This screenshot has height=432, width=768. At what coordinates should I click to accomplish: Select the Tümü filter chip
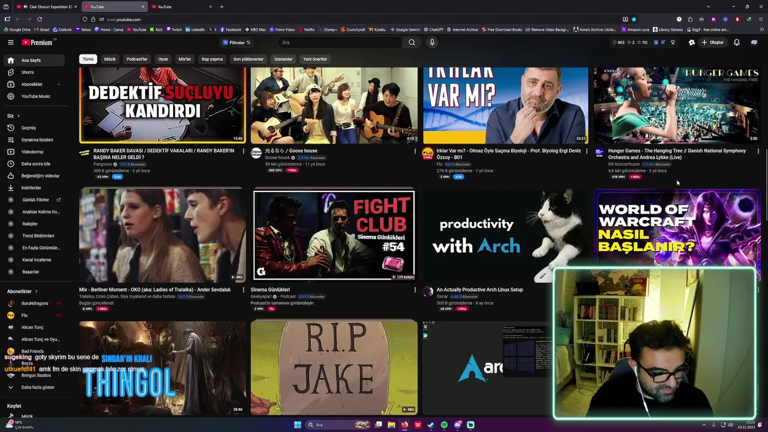88,59
